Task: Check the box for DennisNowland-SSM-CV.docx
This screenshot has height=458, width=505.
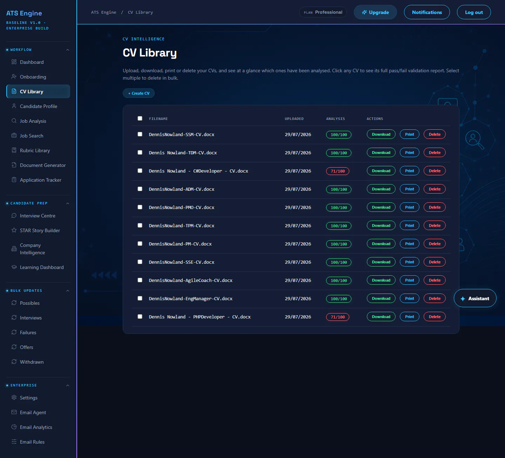Action: (x=140, y=134)
